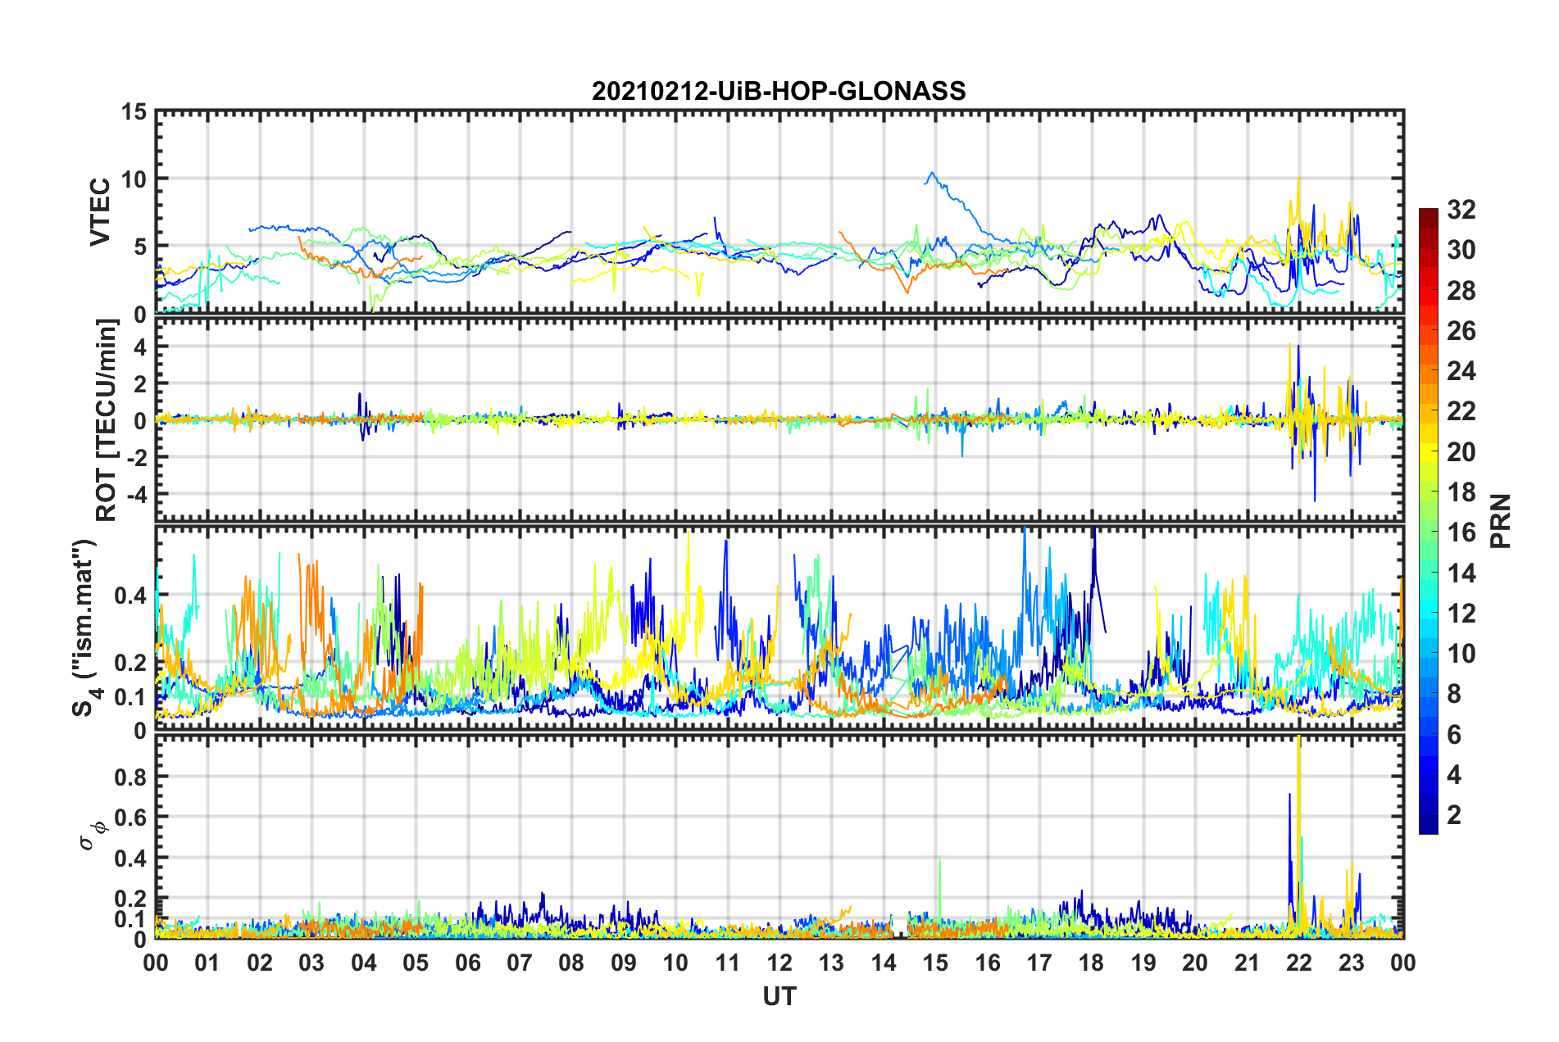Click colorbar tick label 14
The width and height of the screenshot is (1559, 1042).
click(x=1461, y=573)
